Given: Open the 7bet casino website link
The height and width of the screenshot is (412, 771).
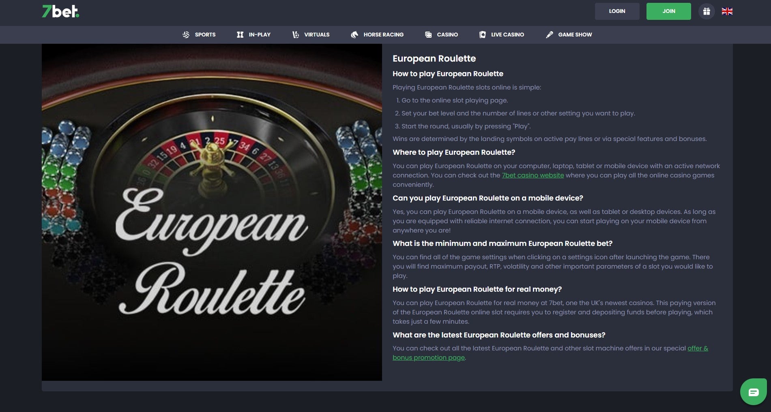Looking at the screenshot, I should pyautogui.click(x=533, y=175).
